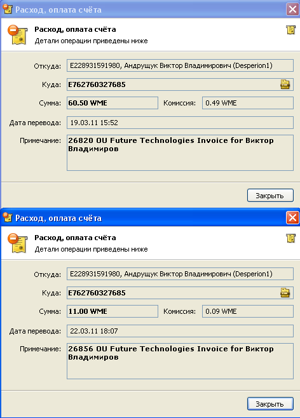Click the recipient purse icon in upper dialog's Куда field
This screenshot has width=300, height=418.
285,84
